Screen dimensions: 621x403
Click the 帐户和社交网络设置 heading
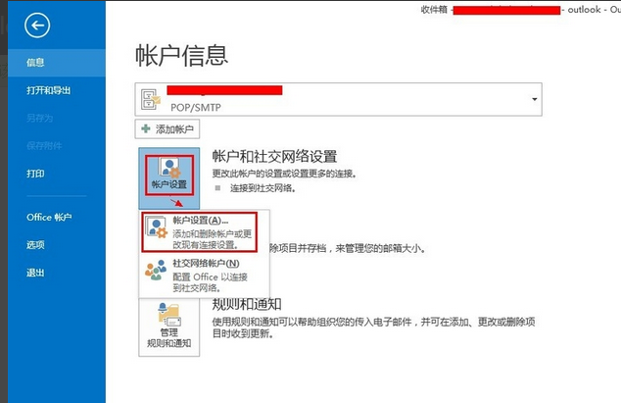pyautogui.click(x=274, y=156)
